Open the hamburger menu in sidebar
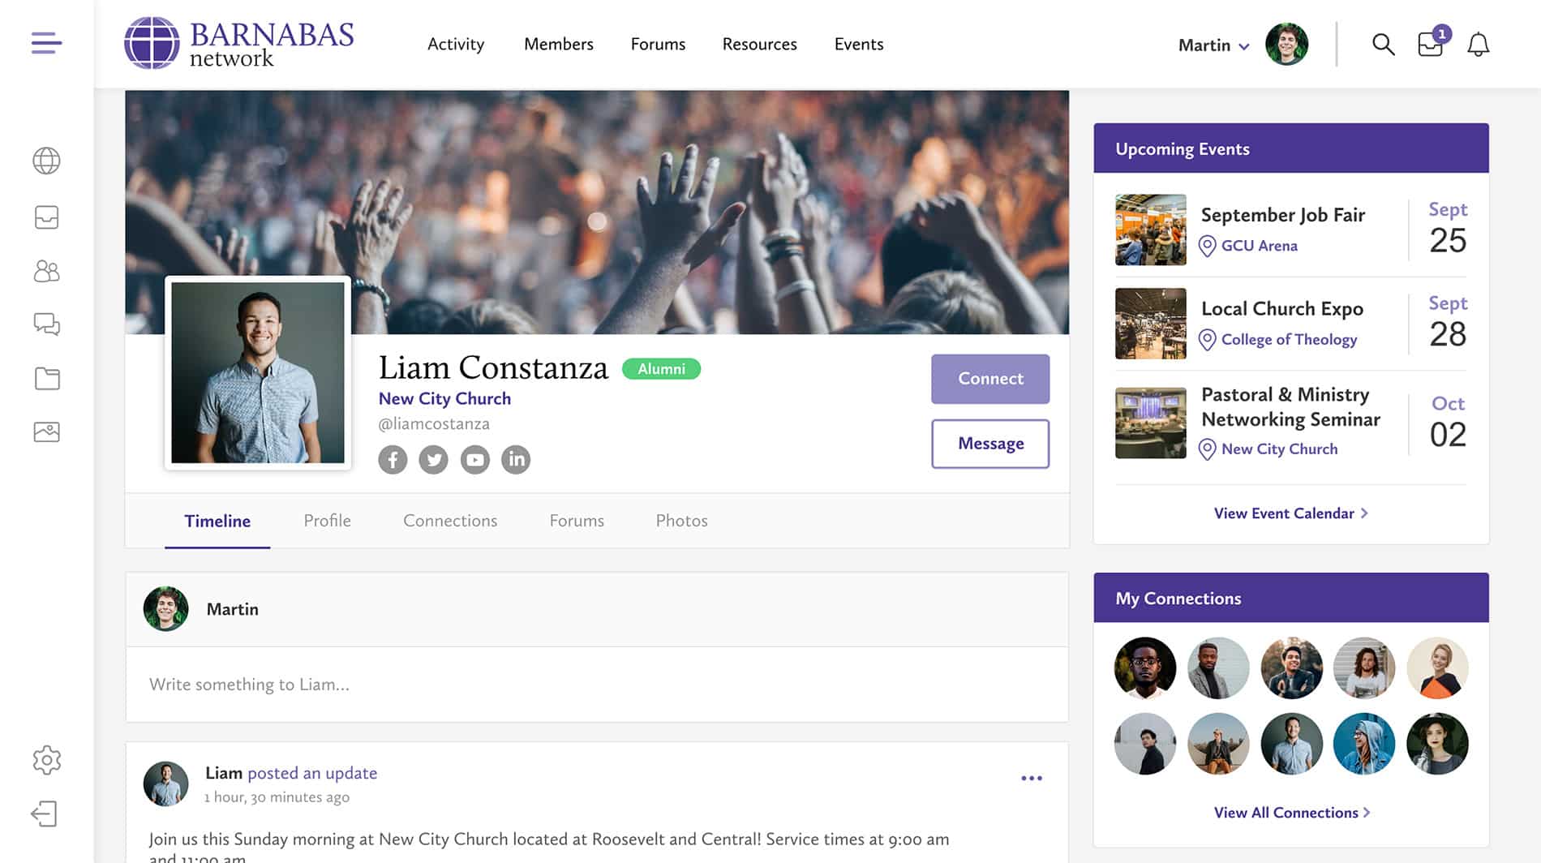 [x=46, y=43]
